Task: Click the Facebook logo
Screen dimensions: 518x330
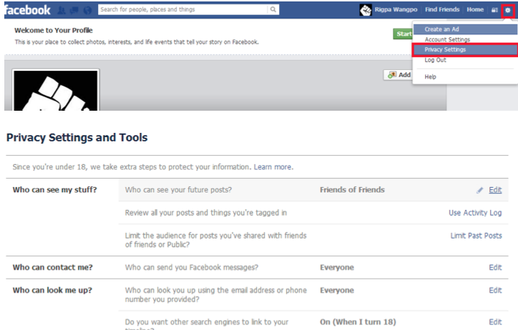Action: (x=27, y=10)
